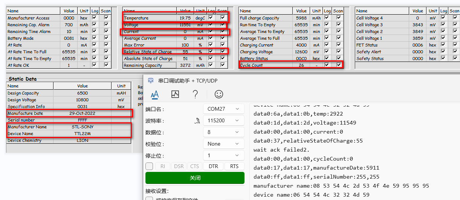Click the green 关闭 close-port button

click(x=195, y=178)
